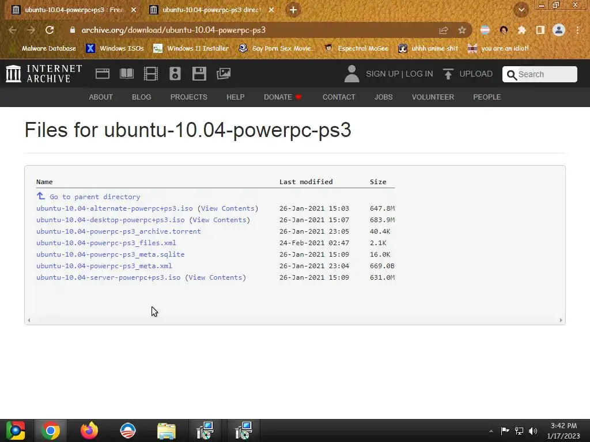Bookmark this page with star icon
The height and width of the screenshot is (442, 590).
click(462, 30)
